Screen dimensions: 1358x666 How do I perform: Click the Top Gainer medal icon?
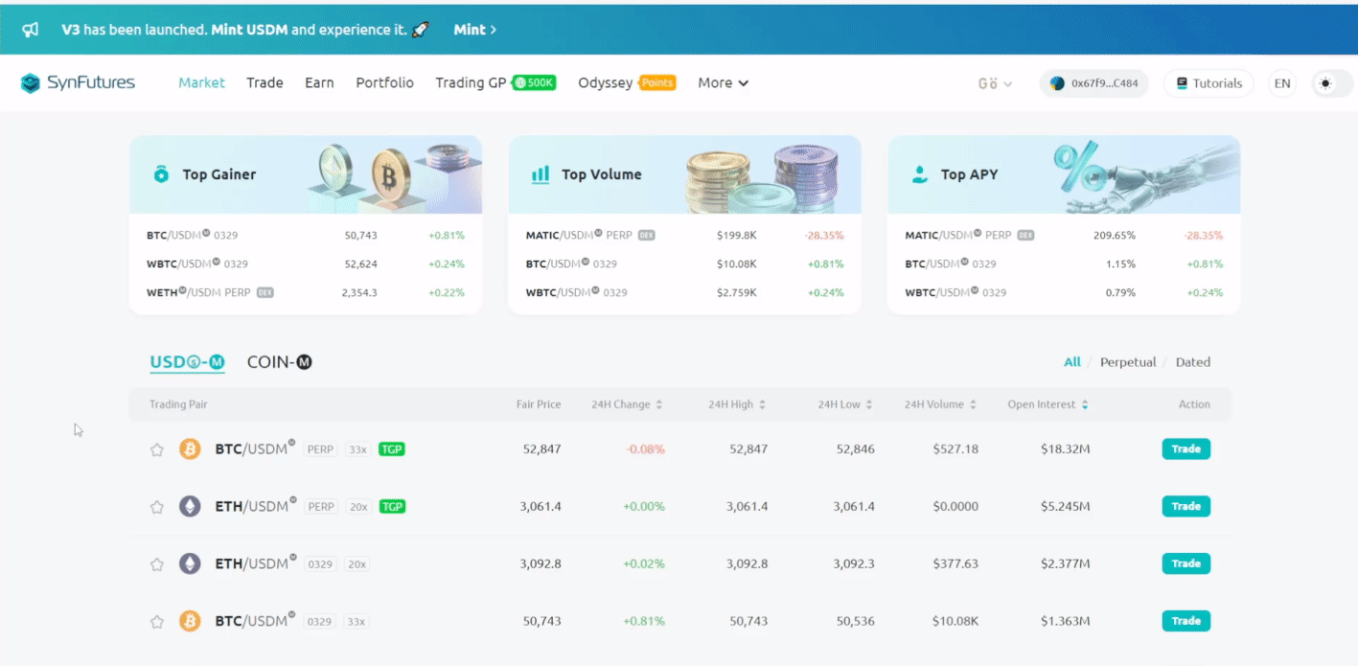(x=161, y=174)
